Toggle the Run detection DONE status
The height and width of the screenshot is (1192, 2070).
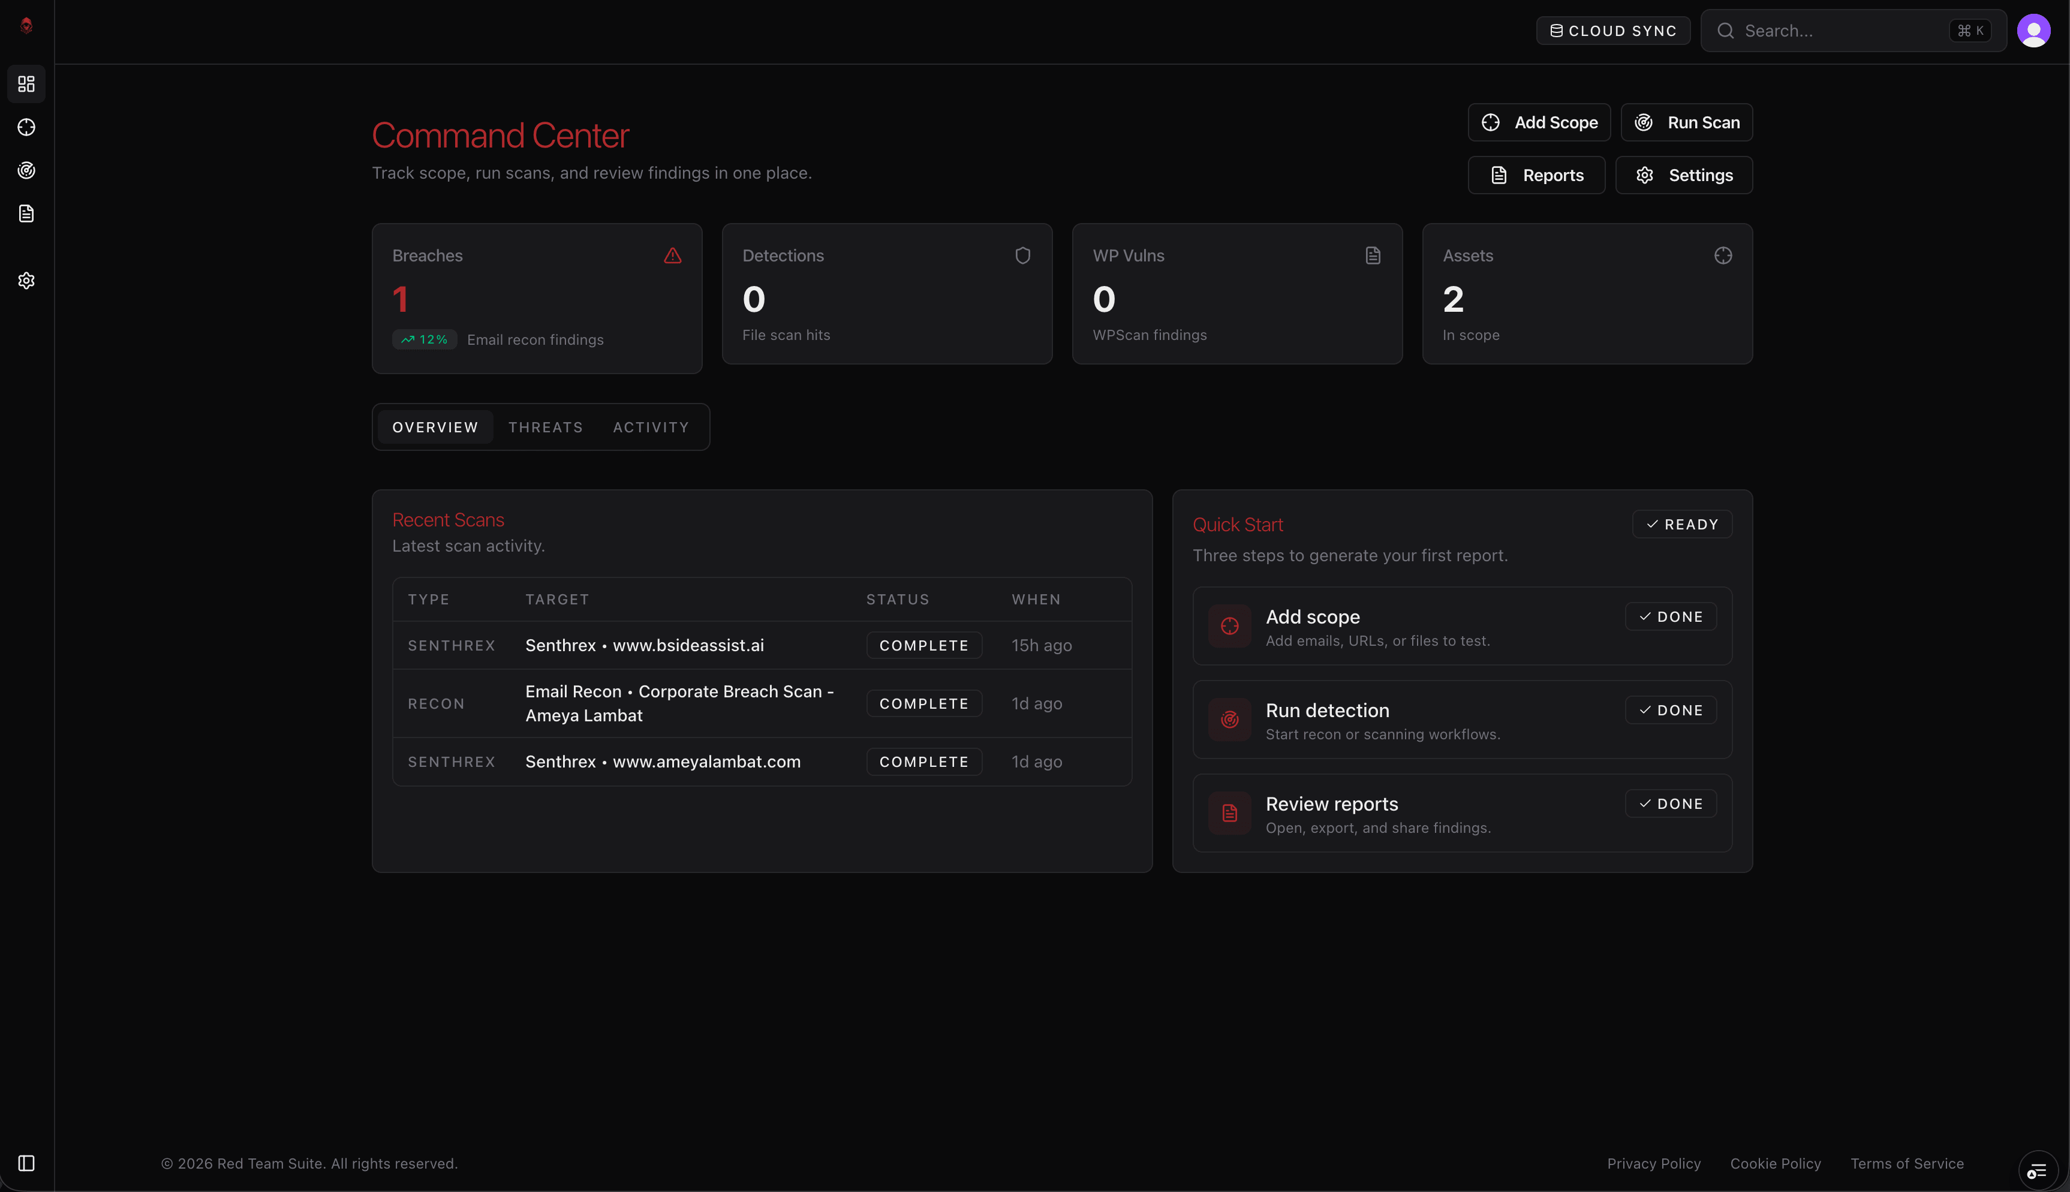point(1671,710)
